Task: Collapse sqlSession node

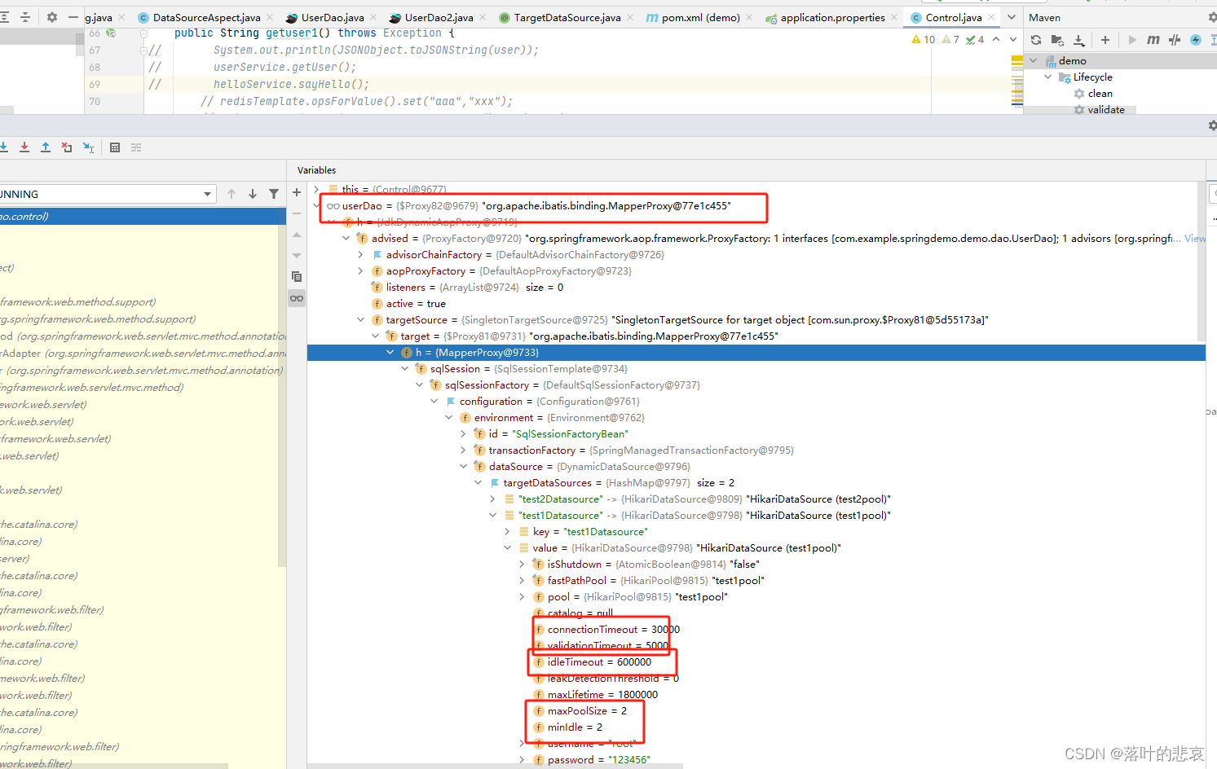Action: [404, 368]
